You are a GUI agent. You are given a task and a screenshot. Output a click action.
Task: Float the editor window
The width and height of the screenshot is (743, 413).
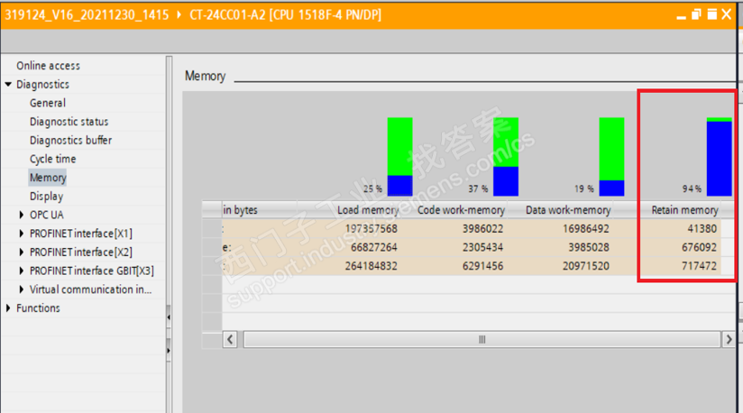[696, 14]
